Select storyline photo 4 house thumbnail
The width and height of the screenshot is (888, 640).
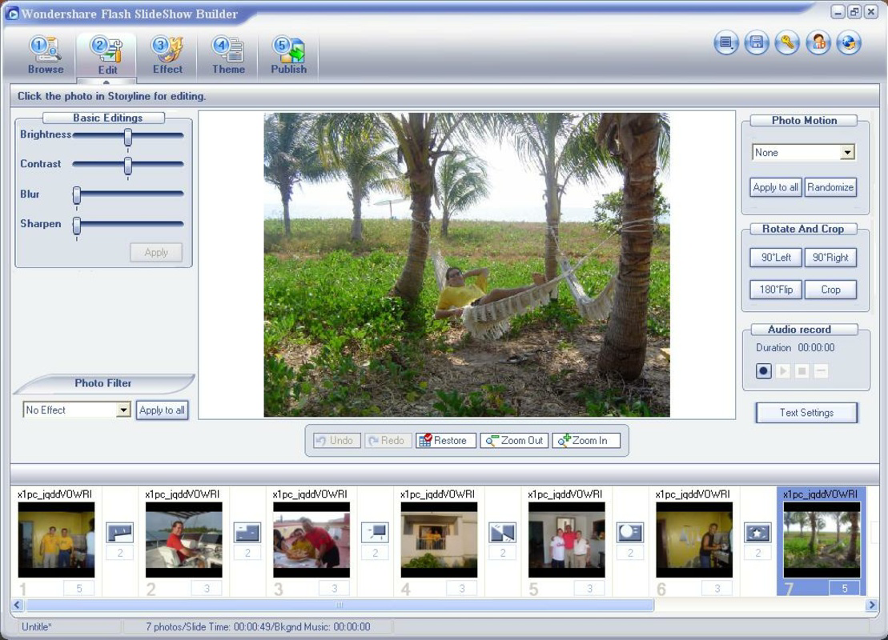[x=439, y=540]
